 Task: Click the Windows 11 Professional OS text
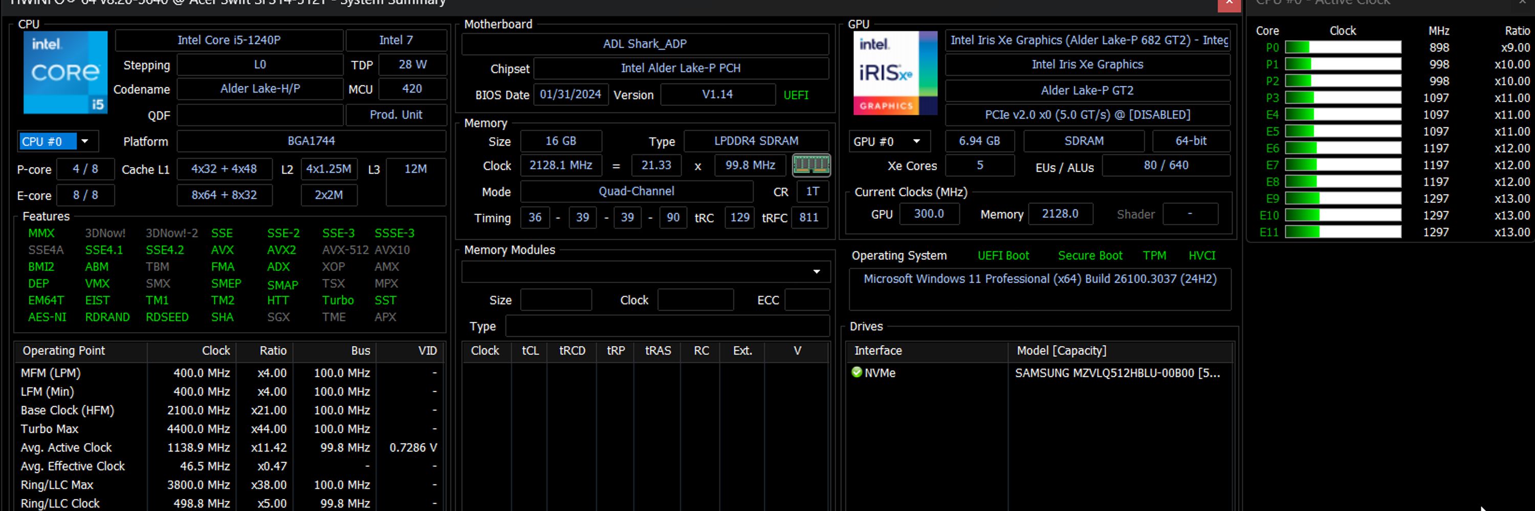click(x=1040, y=278)
